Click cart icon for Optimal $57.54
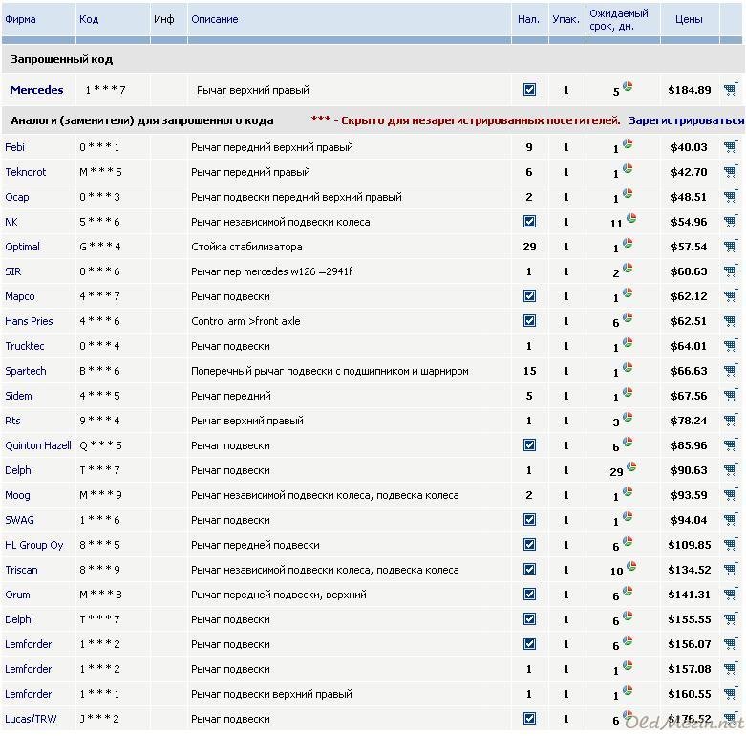 click(731, 246)
